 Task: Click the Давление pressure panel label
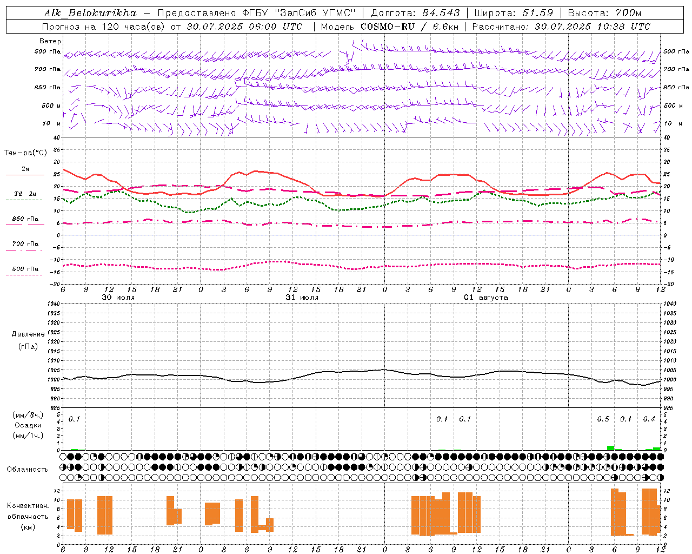click(x=28, y=334)
